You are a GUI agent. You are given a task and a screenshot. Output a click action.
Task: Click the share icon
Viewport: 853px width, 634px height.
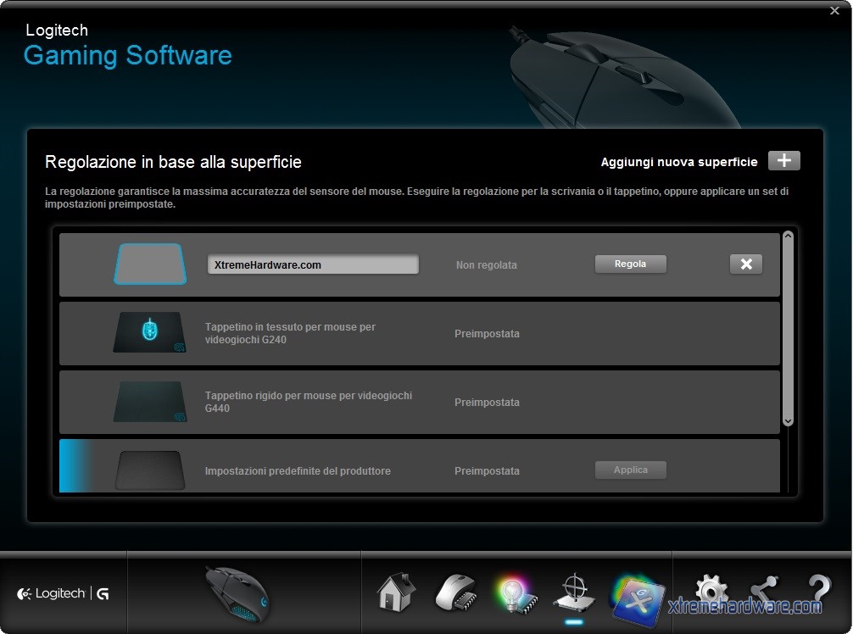coord(764,591)
